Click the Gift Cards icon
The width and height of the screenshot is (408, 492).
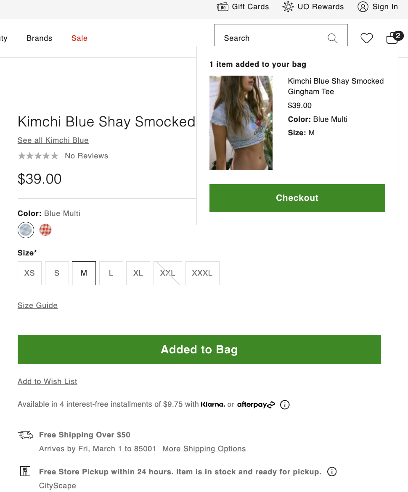(223, 7)
